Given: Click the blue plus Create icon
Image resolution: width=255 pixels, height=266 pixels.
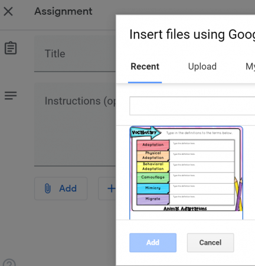Looking at the screenshot, I should [111, 189].
